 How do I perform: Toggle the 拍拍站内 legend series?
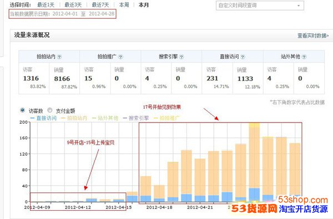(x=74, y=118)
